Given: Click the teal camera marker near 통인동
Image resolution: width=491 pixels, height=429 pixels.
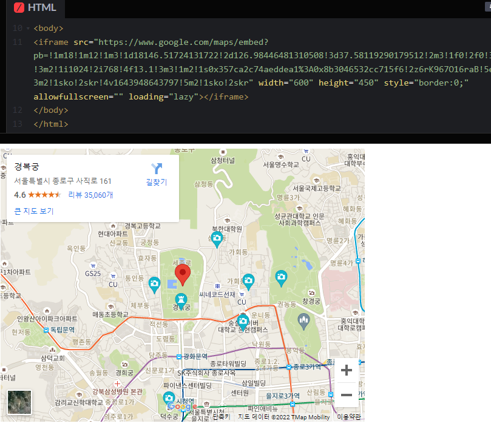Looking at the screenshot, I should 154,285.
